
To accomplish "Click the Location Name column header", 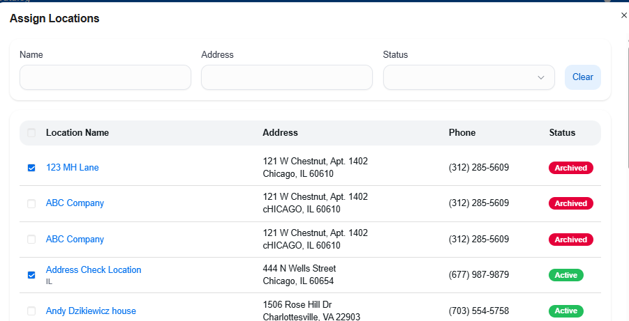I will click(77, 133).
